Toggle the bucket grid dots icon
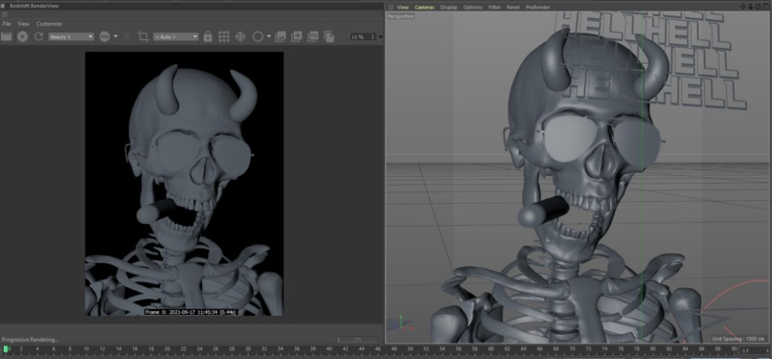 pyautogui.click(x=224, y=36)
